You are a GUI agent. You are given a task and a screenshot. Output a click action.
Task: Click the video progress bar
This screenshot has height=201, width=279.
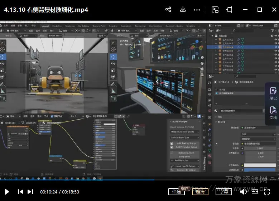click(x=179, y=180)
